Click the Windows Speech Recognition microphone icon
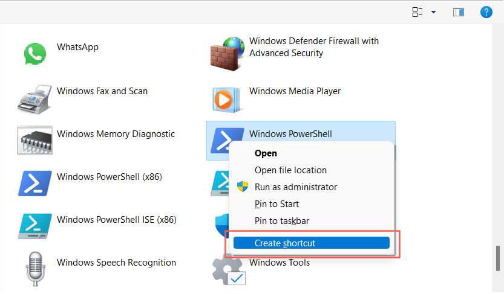504x294 pixels. (x=36, y=268)
